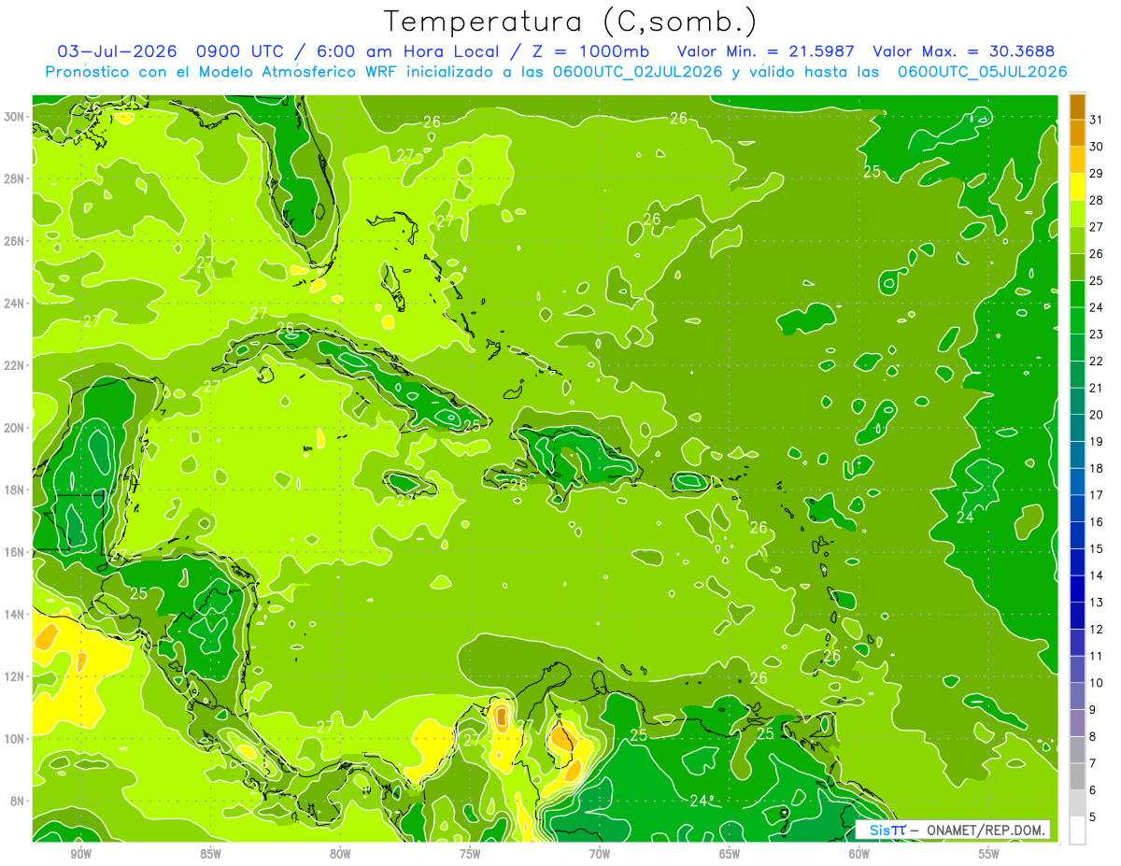Click the color scale value "29"

[x=1098, y=174]
